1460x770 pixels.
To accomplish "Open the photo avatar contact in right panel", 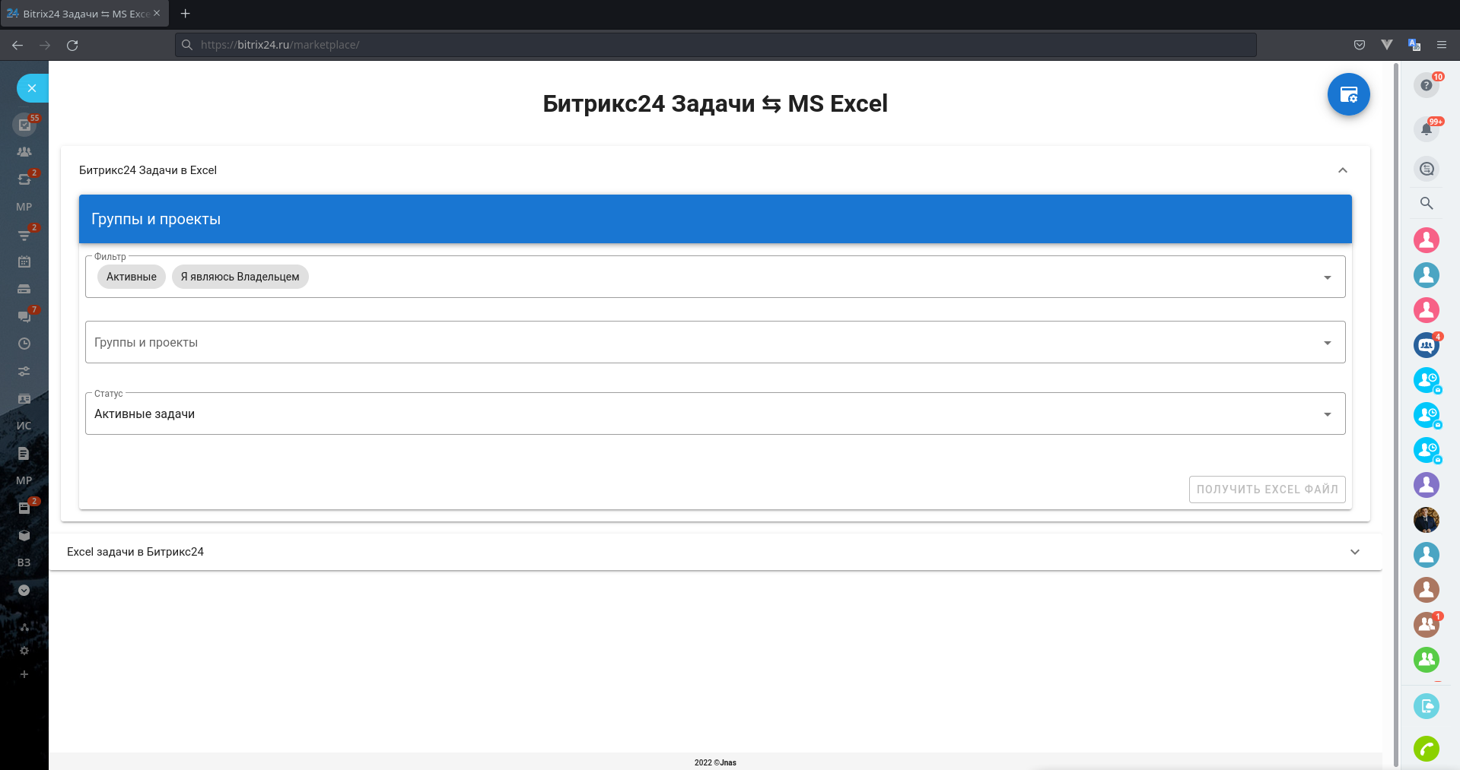I will (x=1427, y=520).
